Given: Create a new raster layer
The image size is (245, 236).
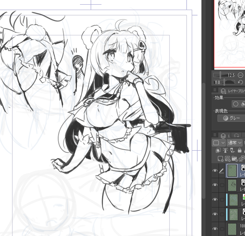Looking at the screenshot, I should (220, 159).
